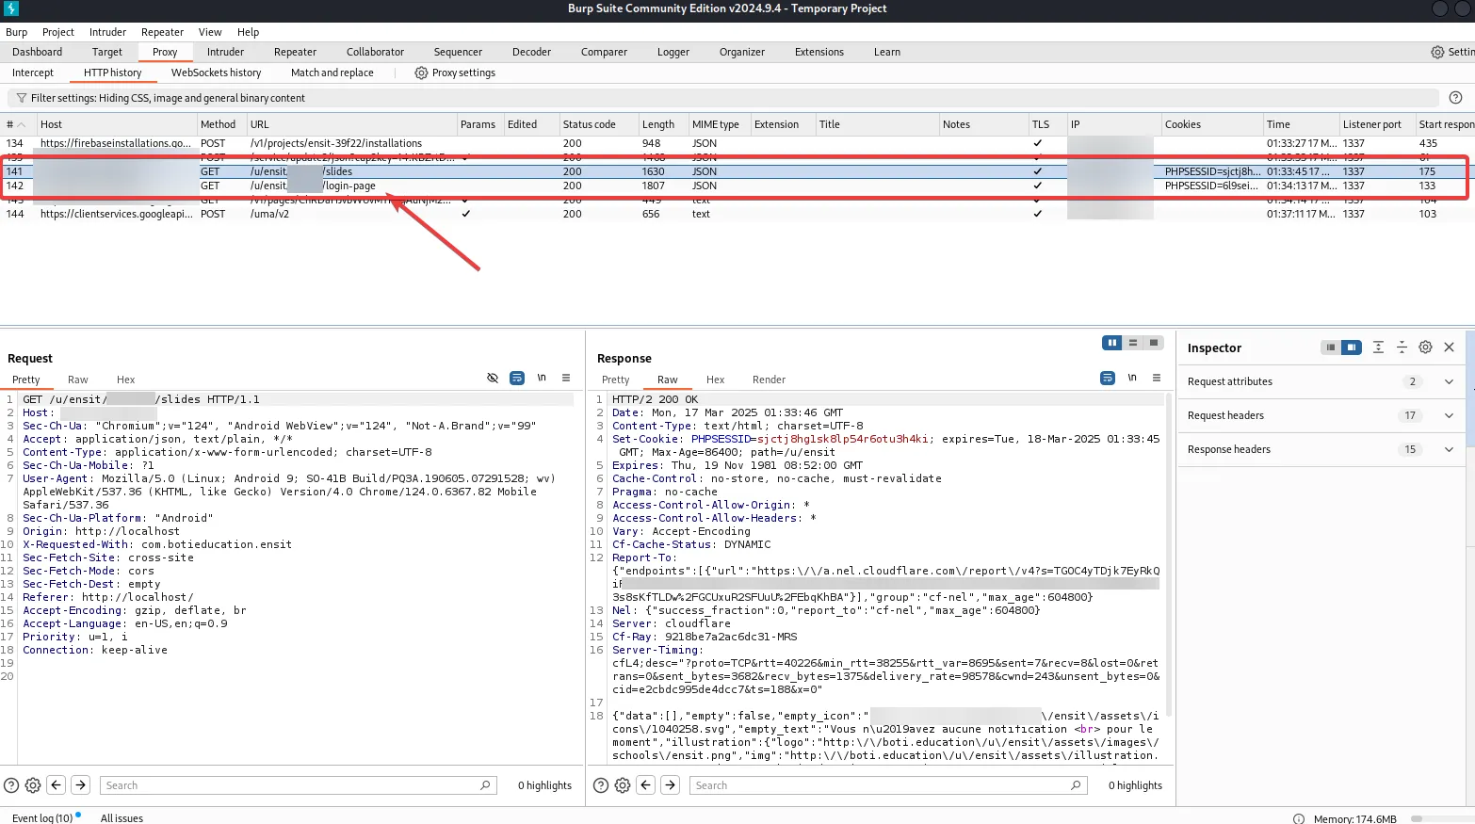Hide non-printable request view eye-slash icon
Image resolution: width=1475 pixels, height=824 pixels.
coord(493,378)
